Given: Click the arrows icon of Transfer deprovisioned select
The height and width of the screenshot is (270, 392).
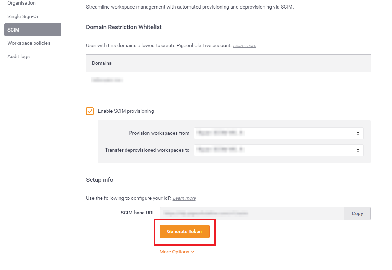Looking at the screenshot, I should point(358,150).
